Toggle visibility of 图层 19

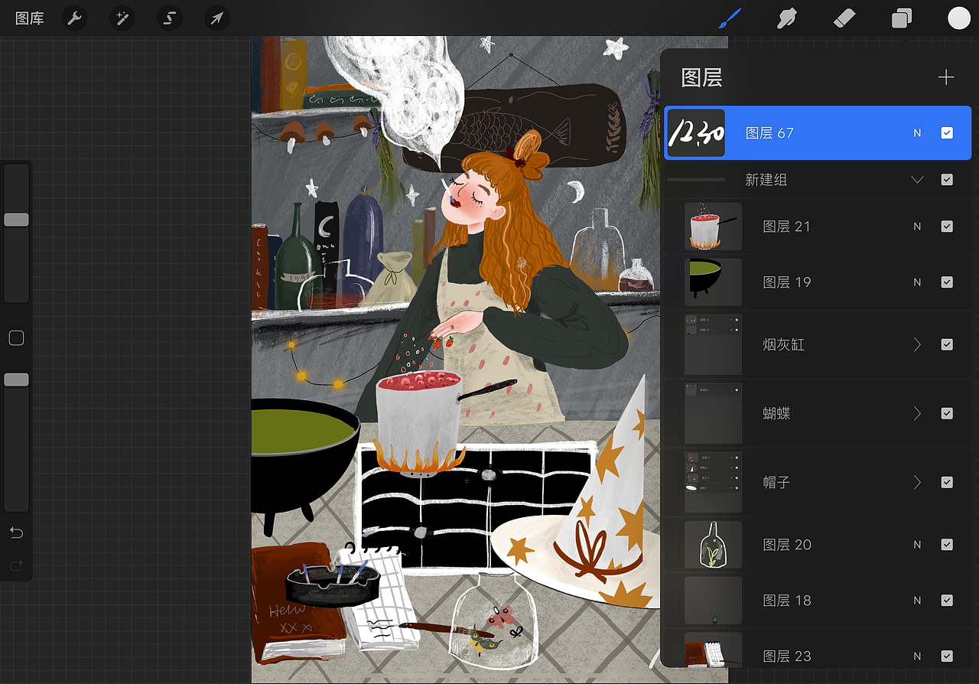click(x=947, y=282)
